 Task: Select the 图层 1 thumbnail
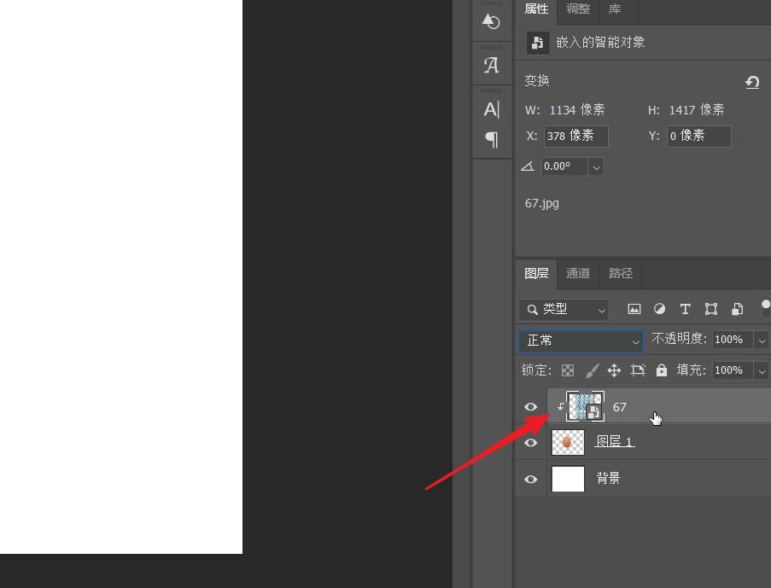(568, 442)
